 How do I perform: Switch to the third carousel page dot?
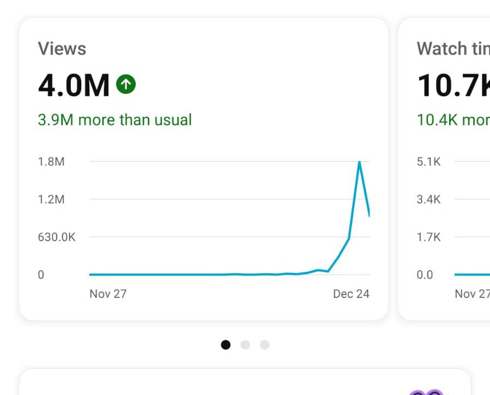264,345
